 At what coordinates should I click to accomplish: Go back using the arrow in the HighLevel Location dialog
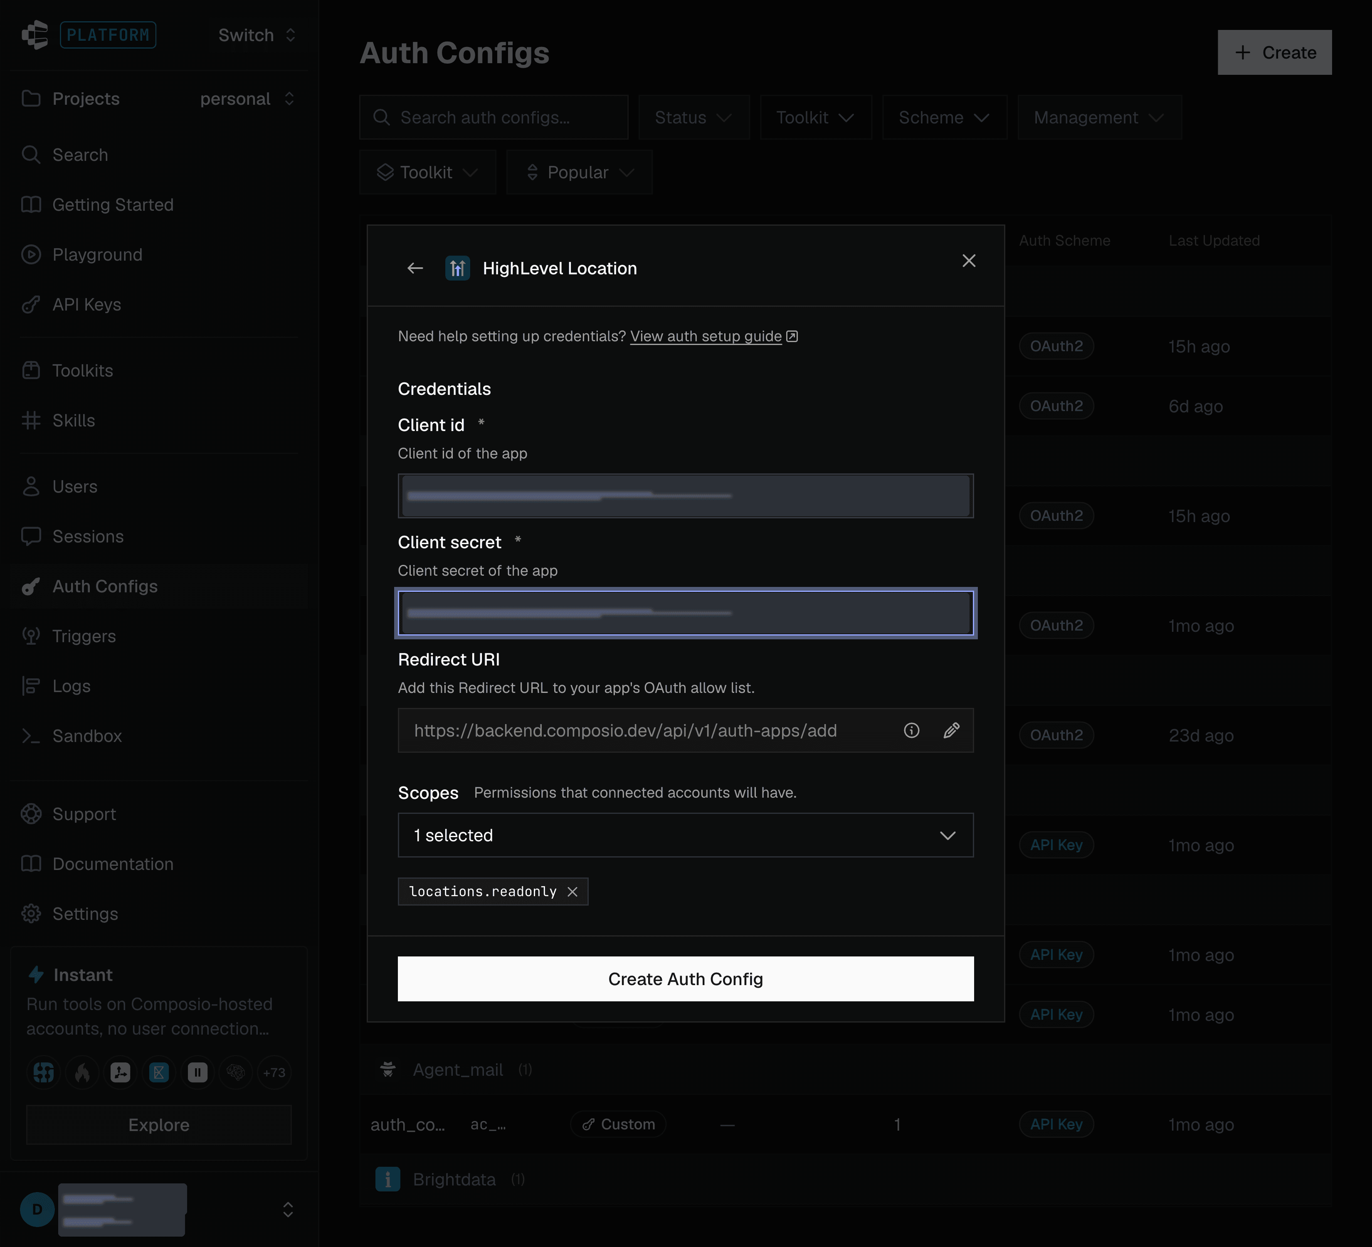(x=415, y=268)
